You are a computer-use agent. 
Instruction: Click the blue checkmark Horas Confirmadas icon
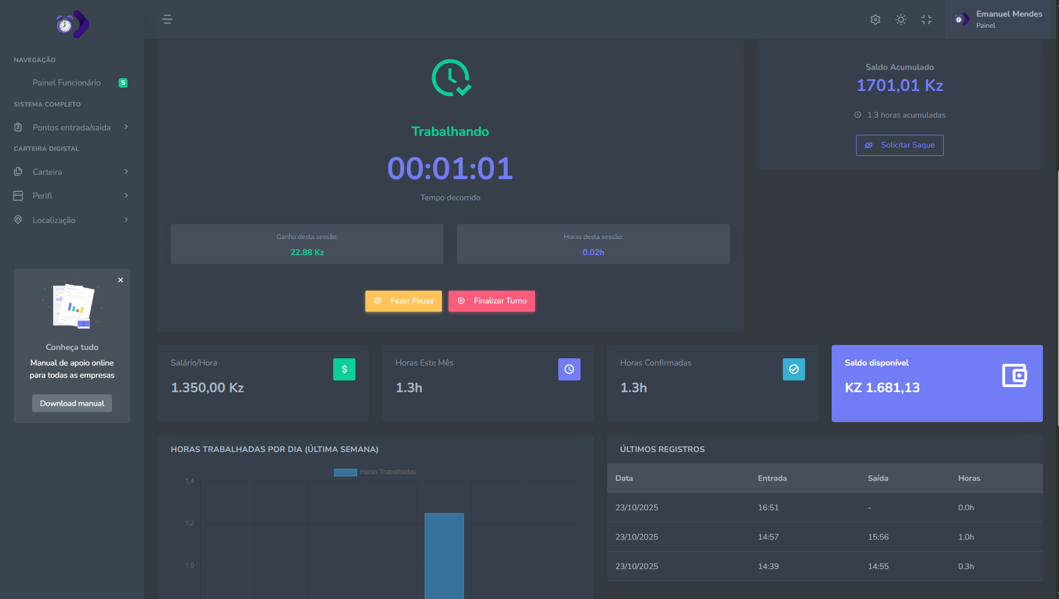[x=793, y=369]
